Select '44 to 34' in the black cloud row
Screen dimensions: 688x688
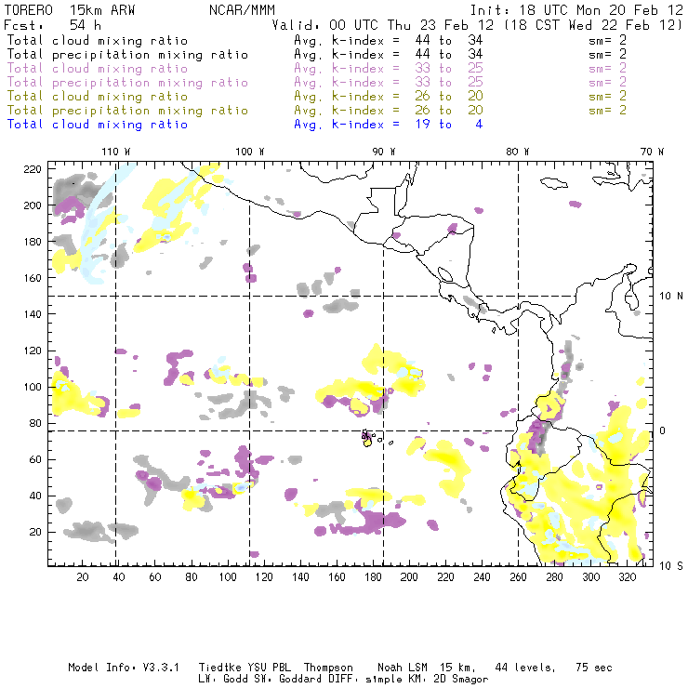pos(449,40)
